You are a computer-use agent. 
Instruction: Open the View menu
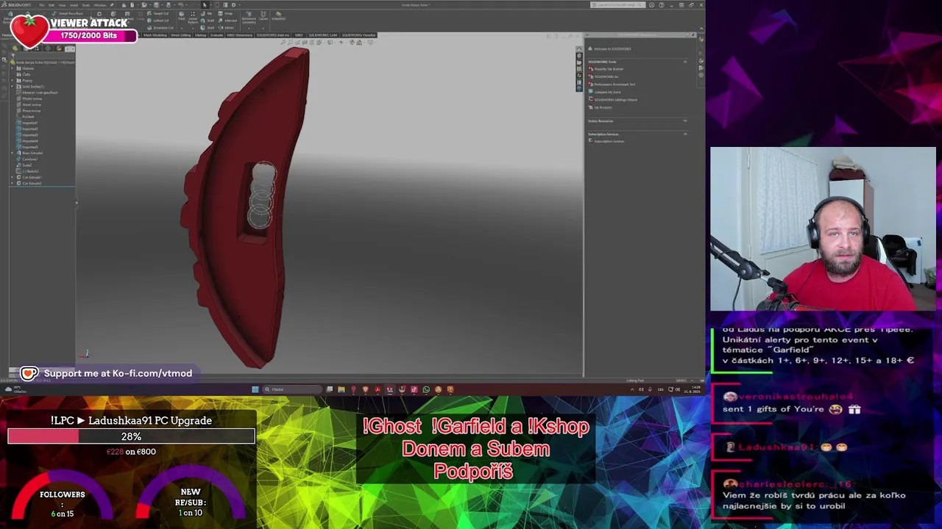pyautogui.click(x=62, y=5)
